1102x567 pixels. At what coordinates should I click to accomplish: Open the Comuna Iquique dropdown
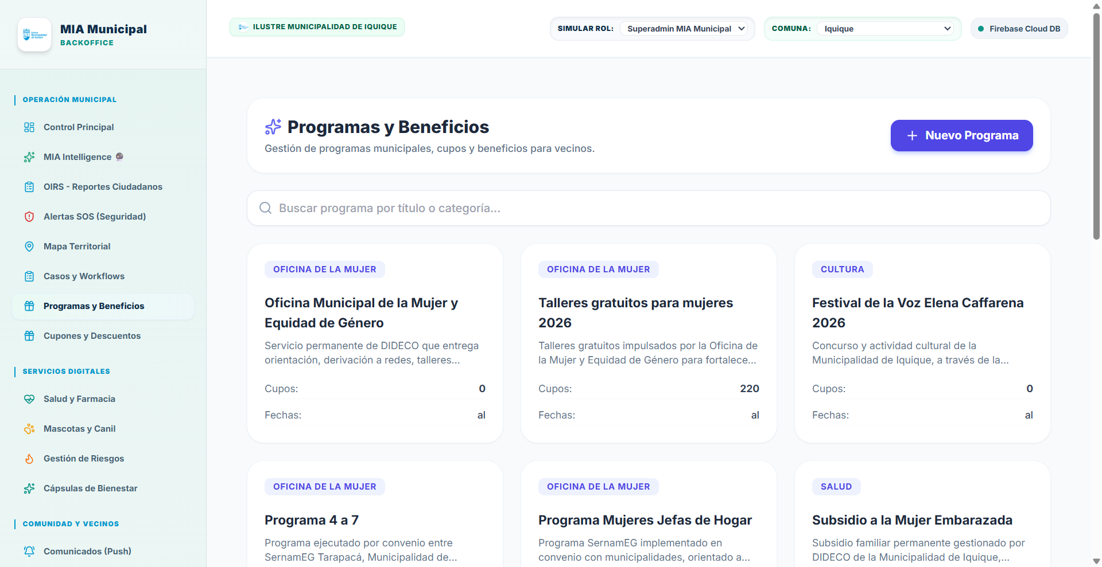(886, 29)
